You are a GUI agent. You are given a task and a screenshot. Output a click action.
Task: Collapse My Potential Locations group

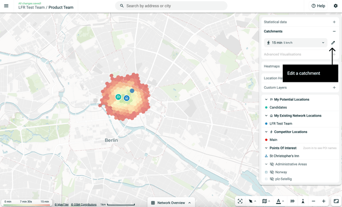[266, 99]
